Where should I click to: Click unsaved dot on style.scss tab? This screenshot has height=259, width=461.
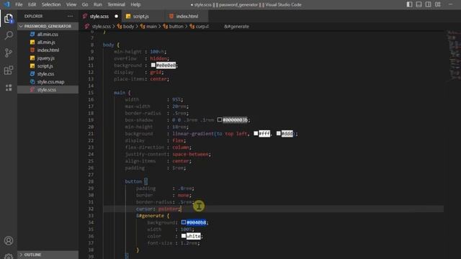click(x=117, y=17)
